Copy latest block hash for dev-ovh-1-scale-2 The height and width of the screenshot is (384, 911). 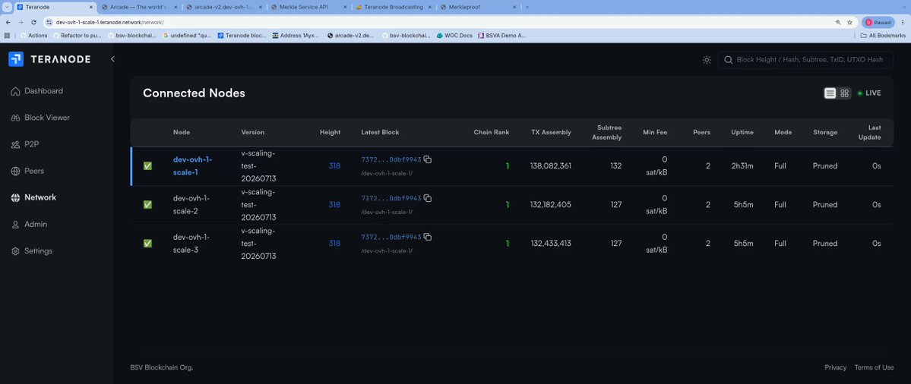pos(428,198)
